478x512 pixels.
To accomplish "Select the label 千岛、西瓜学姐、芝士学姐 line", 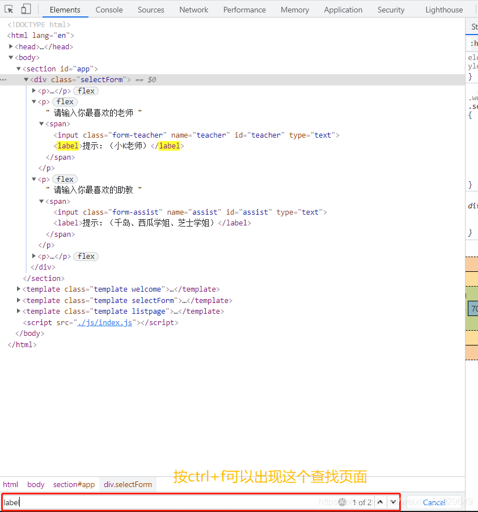I will coord(153,223).
